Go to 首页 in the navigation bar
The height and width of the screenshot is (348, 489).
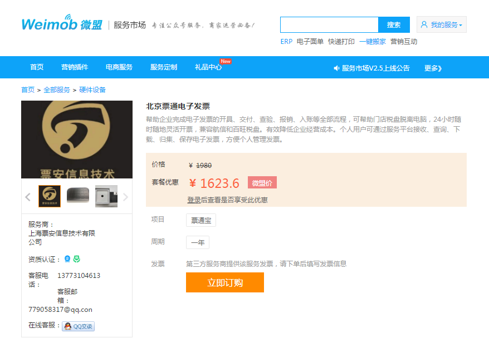click(37, 67)
